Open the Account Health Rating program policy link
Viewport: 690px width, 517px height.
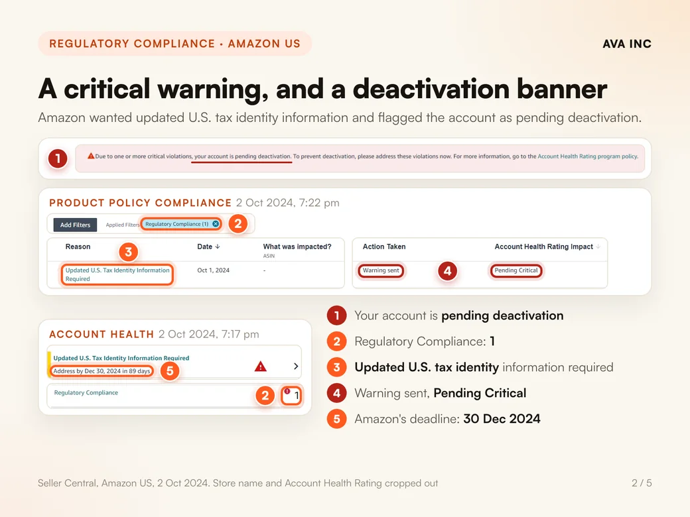588,156
